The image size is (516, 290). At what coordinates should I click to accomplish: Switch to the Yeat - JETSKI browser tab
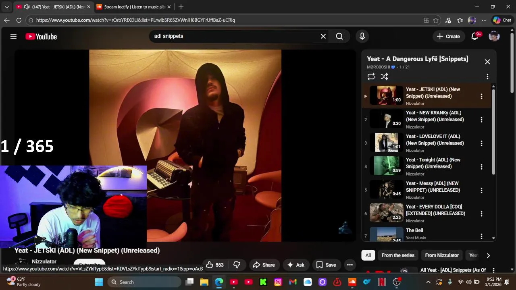pyautogui.click(x=53, y=7)
